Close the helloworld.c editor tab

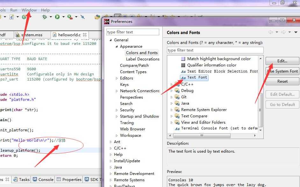85,35
